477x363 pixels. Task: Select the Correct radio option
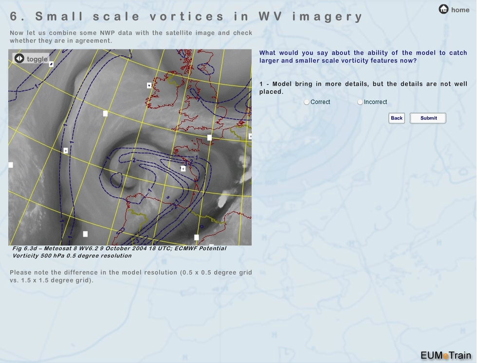[306, 102]
